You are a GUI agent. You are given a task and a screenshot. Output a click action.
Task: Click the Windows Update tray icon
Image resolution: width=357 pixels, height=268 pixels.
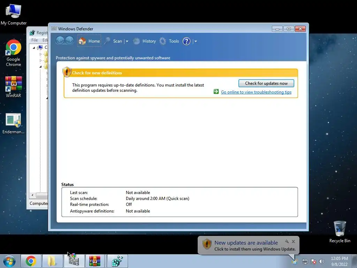[x=295, y=261]
